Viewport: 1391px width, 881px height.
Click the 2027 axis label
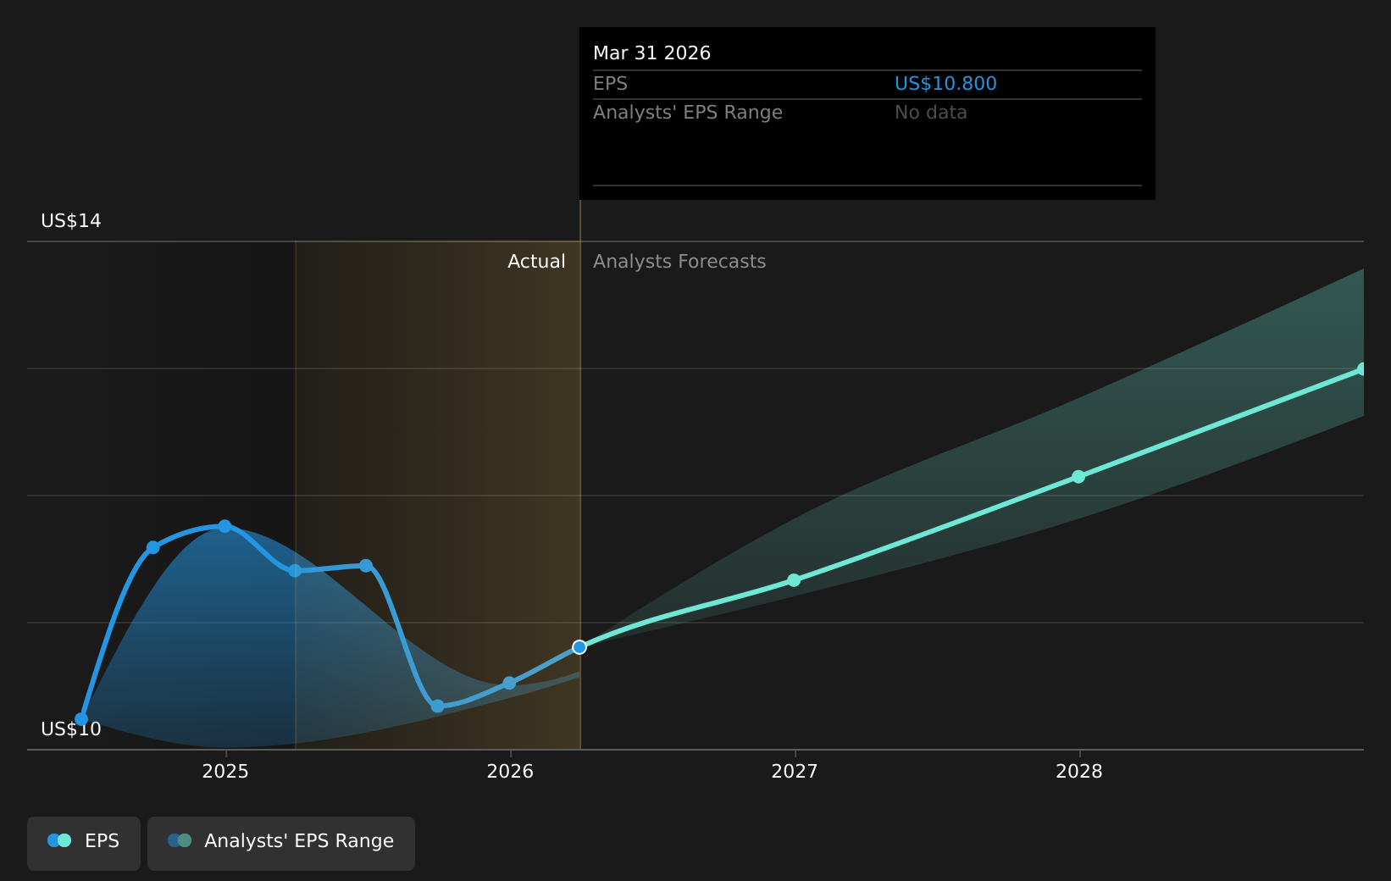coord(795,771)
